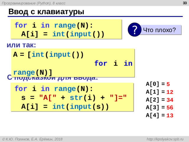Click the copyright text "К.Ю. Поляков, Е.А. Ерёмин, 2018"
Screen dimensions: 189x142
pos(34,139)
